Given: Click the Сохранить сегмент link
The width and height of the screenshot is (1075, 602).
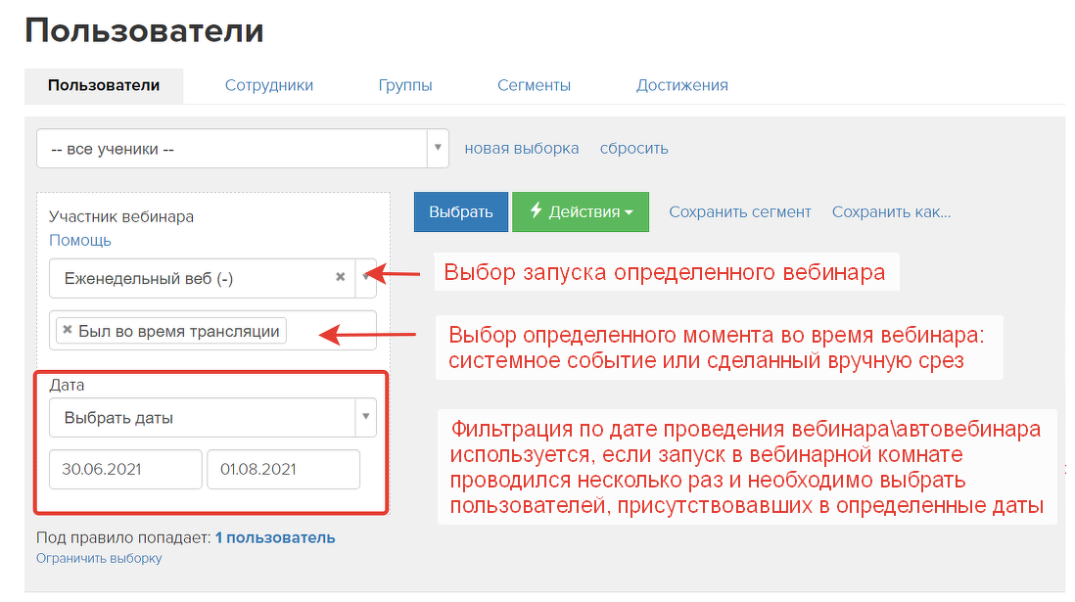Looking at the screenshot, I should click(x=740, y=211).
